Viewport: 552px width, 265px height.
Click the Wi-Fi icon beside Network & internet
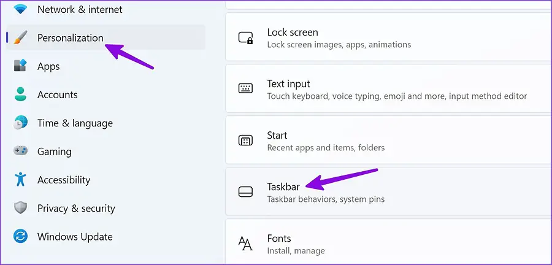[x=20, y=10]
